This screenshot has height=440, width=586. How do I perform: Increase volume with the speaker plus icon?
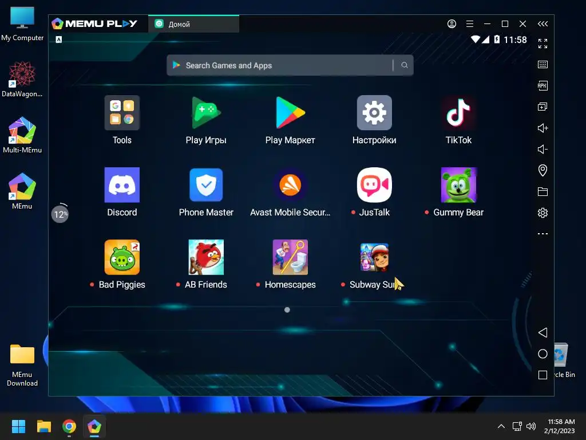point(543,128)
